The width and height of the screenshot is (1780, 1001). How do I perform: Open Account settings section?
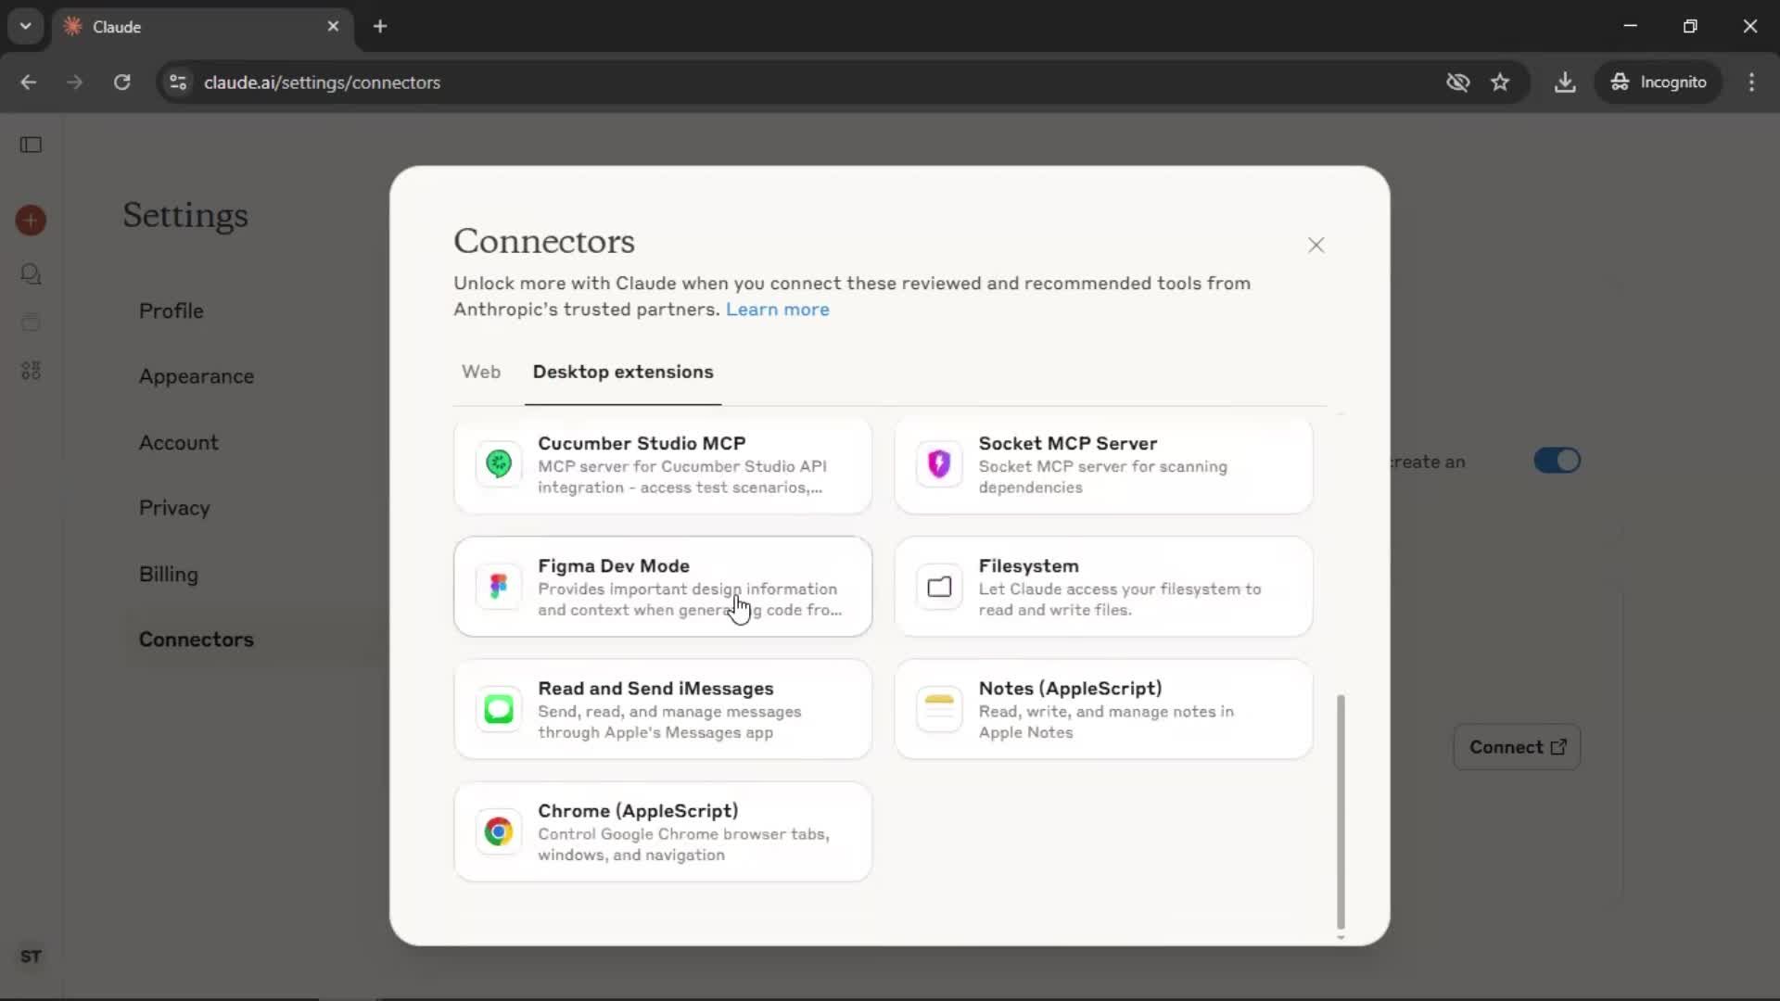click(179, 442)
